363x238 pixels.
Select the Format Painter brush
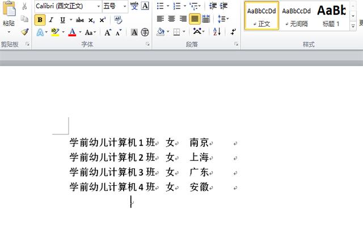[24, 32]
